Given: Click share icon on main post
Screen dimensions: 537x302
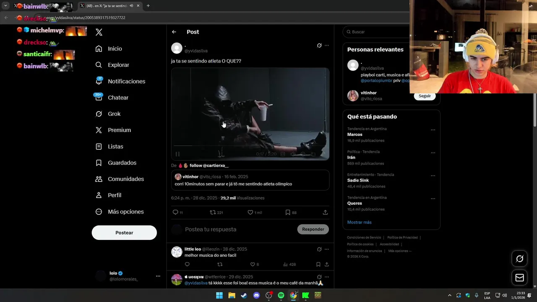Looking at the screenshot, I should [x=325, y=212].
